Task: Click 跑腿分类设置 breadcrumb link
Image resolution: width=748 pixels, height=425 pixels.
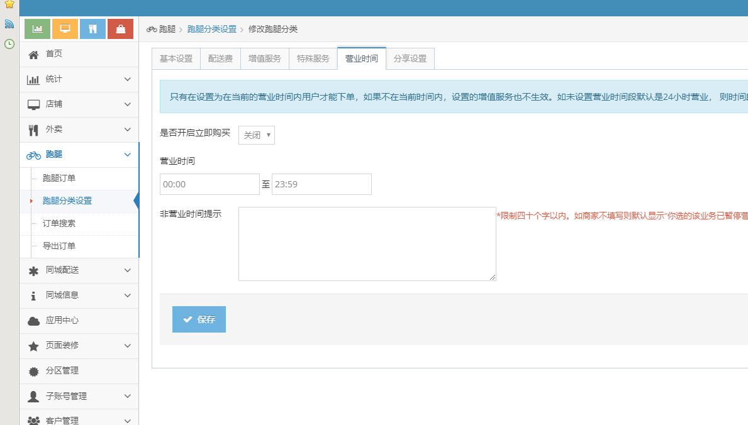Action: pos(211,29)
